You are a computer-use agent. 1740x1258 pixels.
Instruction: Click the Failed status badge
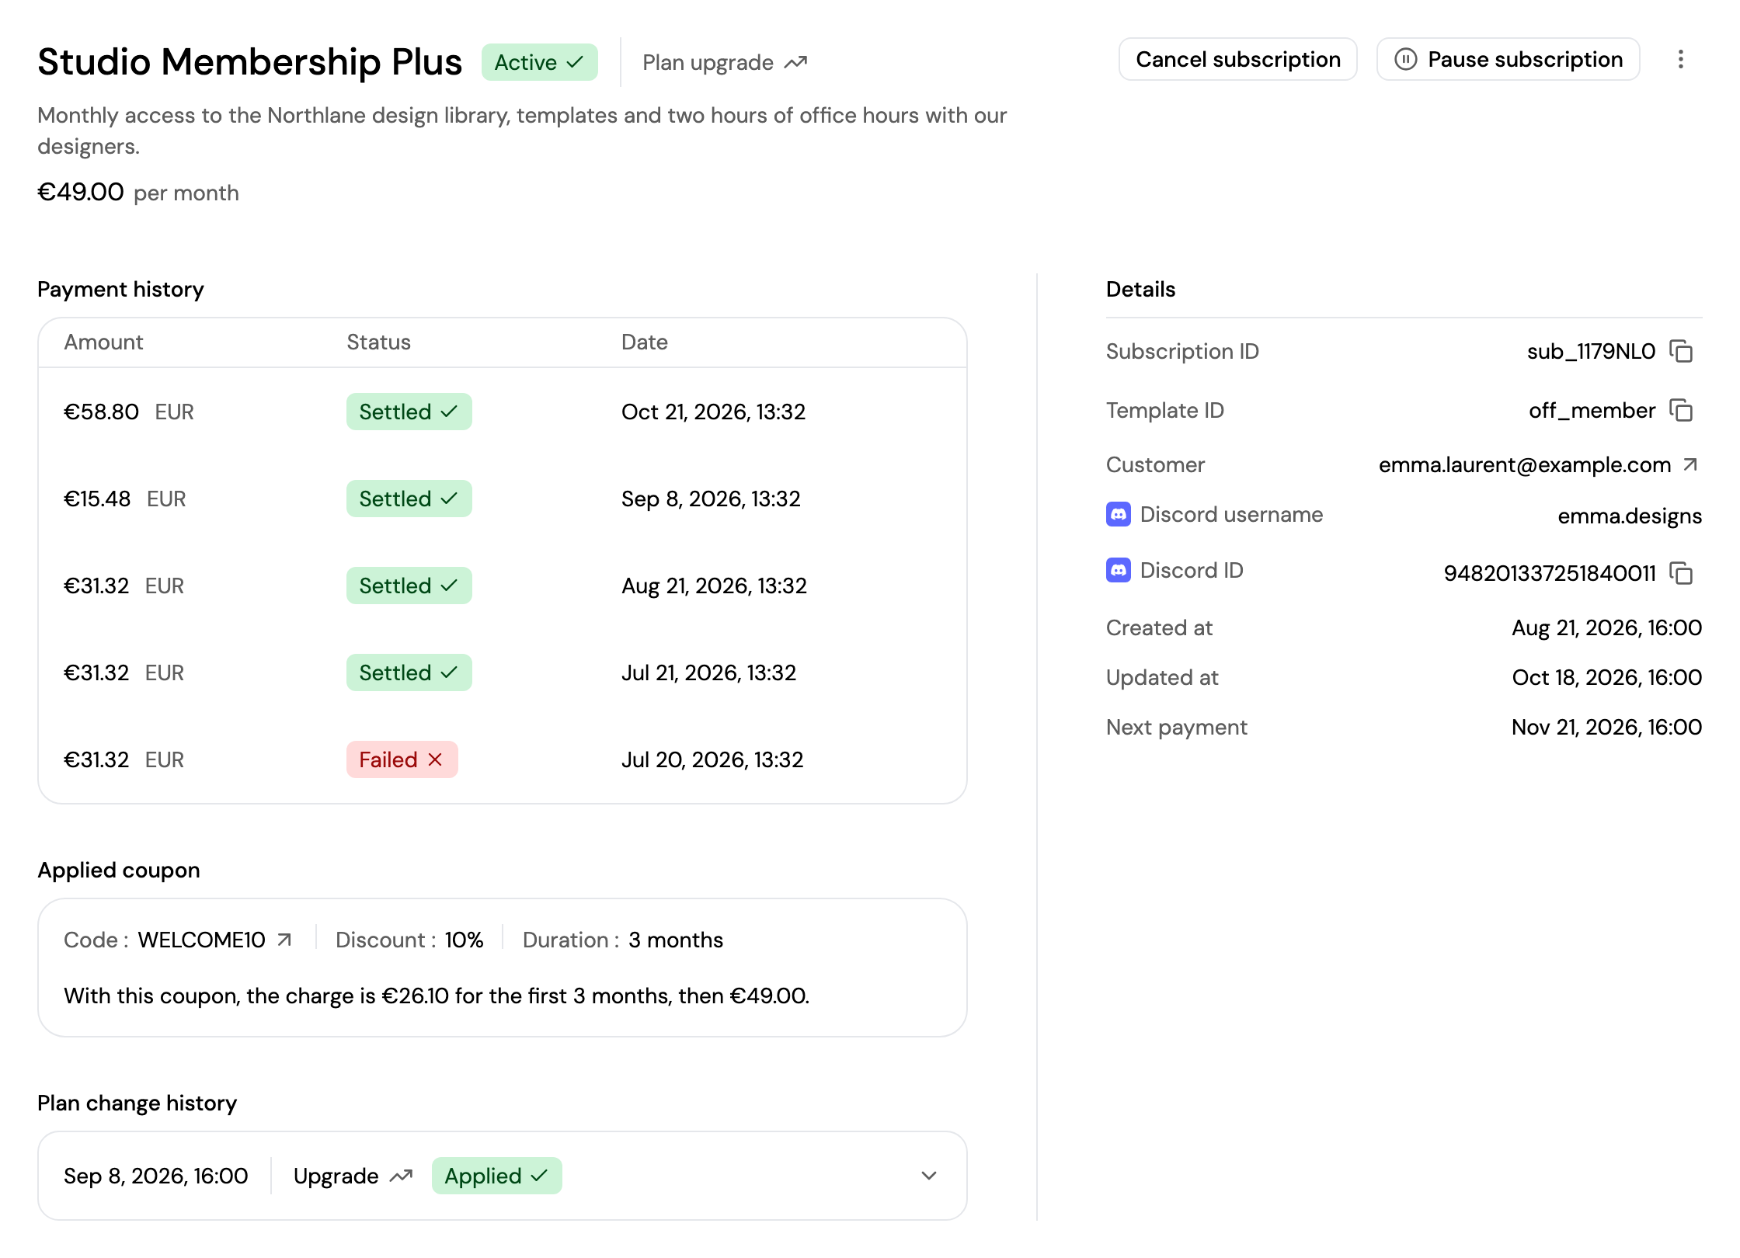point(402,759)
